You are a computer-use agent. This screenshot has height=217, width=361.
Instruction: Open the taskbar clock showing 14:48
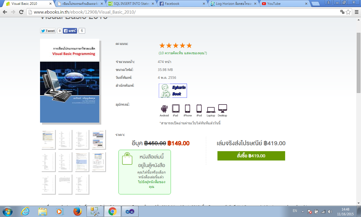[x=345, y=212]
